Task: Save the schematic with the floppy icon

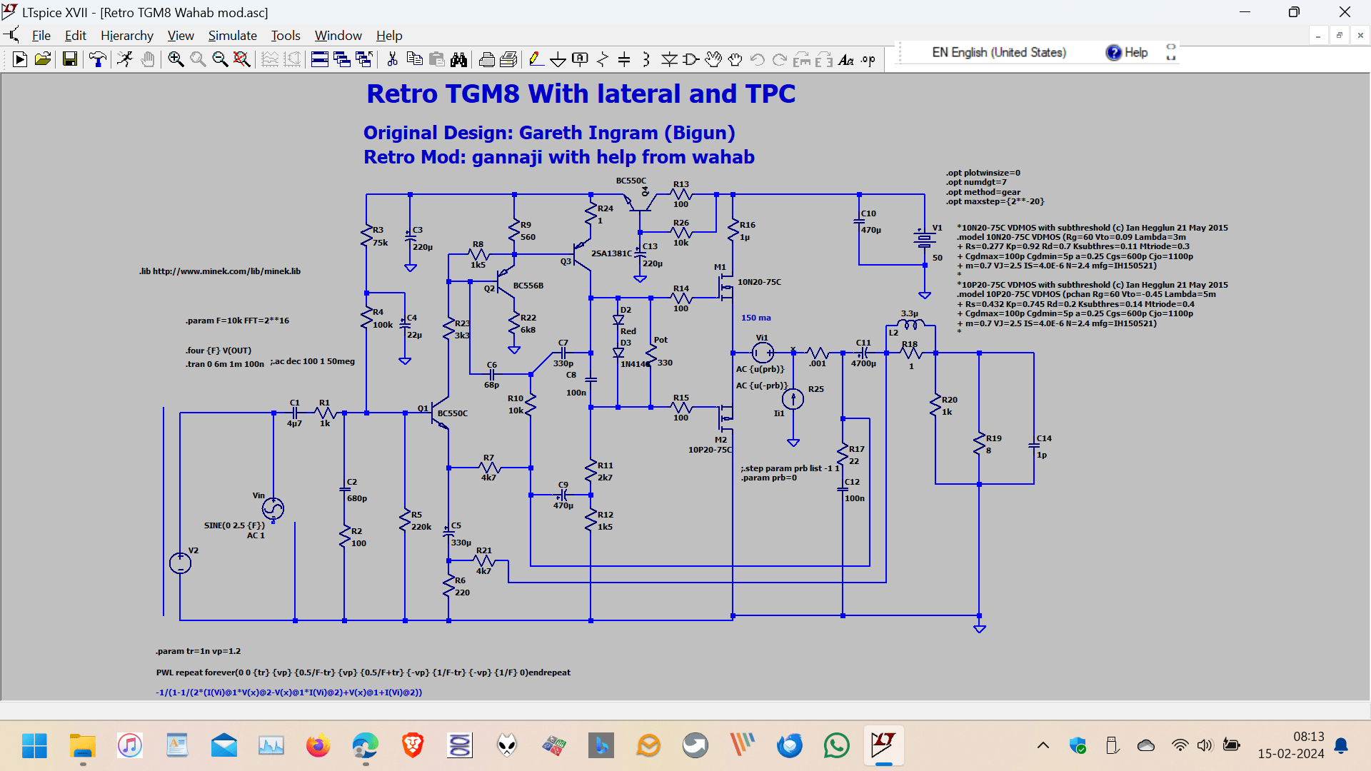Action: pyautogui.click(x=69, y=60)
